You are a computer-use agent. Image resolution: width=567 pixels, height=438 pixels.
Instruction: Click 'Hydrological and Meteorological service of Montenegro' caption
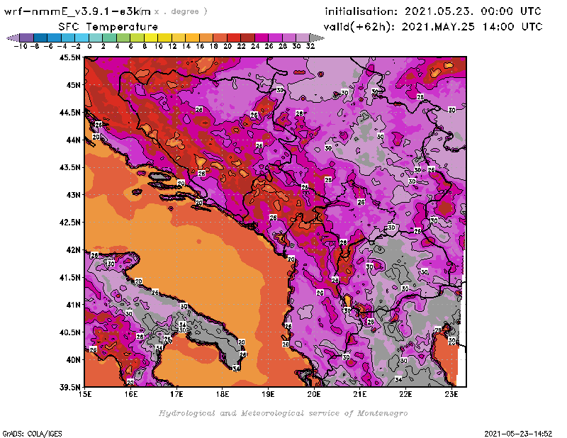[x=283, y=413]
